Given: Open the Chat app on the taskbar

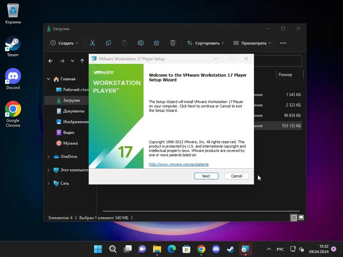Looking at the screenshot, I should pos(142,249).
